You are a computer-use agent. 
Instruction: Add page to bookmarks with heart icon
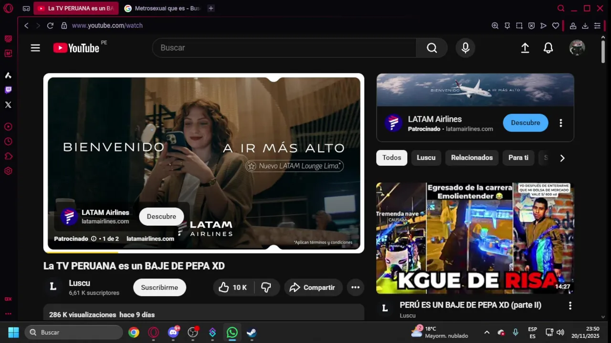[556, 26]
